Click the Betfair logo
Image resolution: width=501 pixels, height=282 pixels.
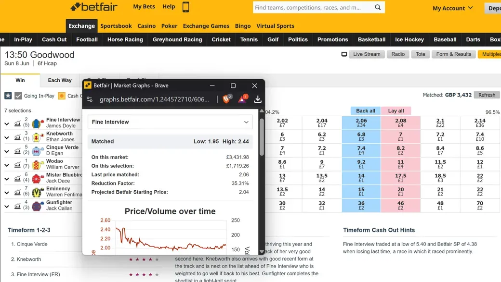pos(93,7)
